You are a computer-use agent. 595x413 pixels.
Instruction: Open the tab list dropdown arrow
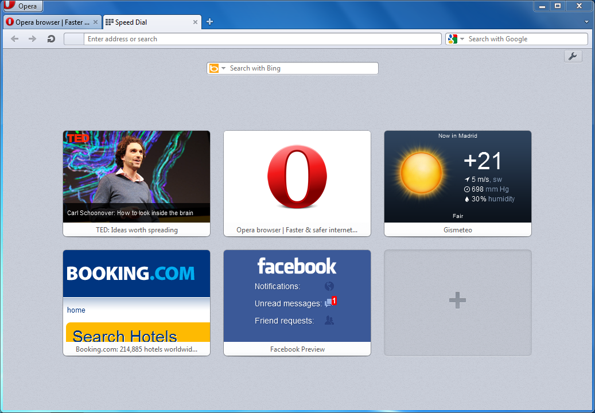586,22
